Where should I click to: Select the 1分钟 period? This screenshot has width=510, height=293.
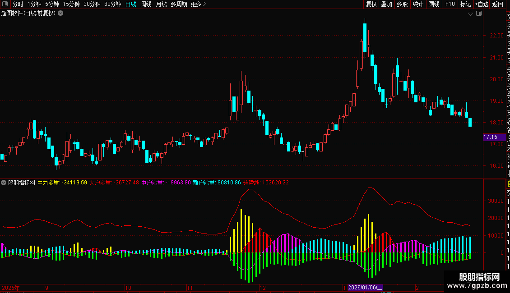pos(34,4)
